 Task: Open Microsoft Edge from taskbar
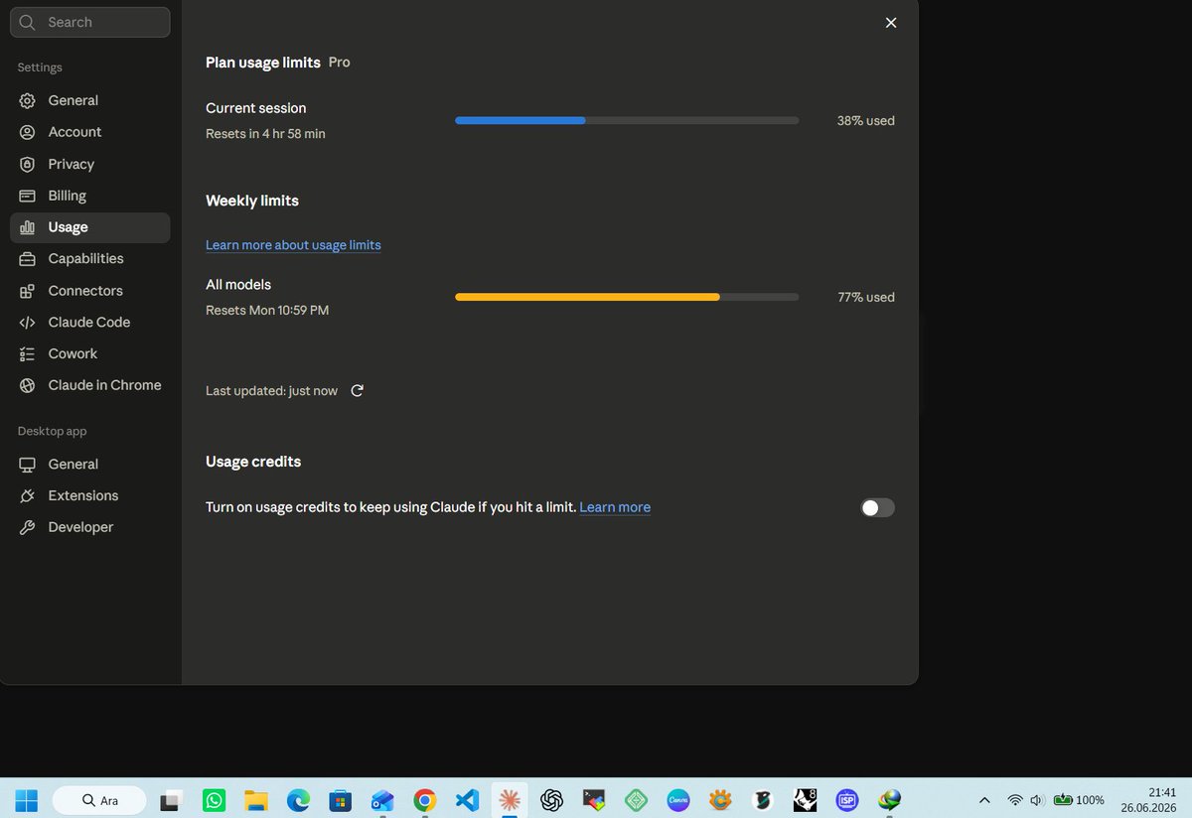298,800
